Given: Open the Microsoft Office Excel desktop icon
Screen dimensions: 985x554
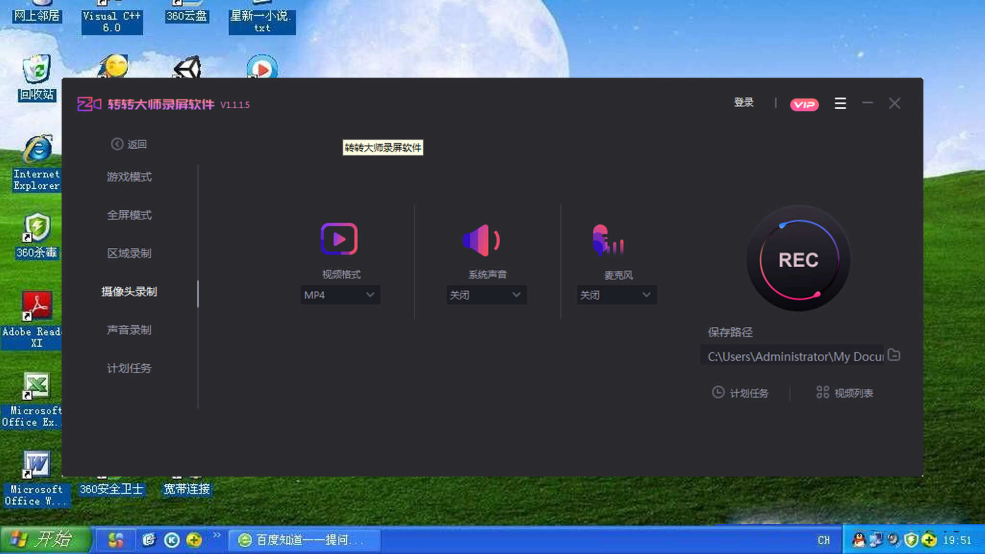Looking at the screenshot, I should click(32, 400).
